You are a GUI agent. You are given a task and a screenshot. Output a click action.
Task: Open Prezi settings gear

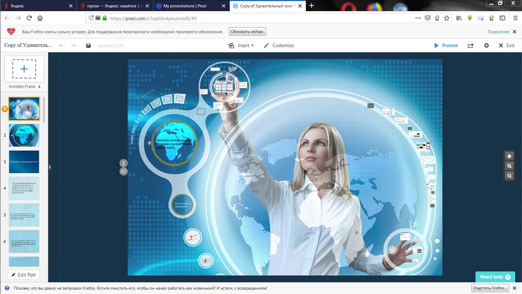(487, 45)
